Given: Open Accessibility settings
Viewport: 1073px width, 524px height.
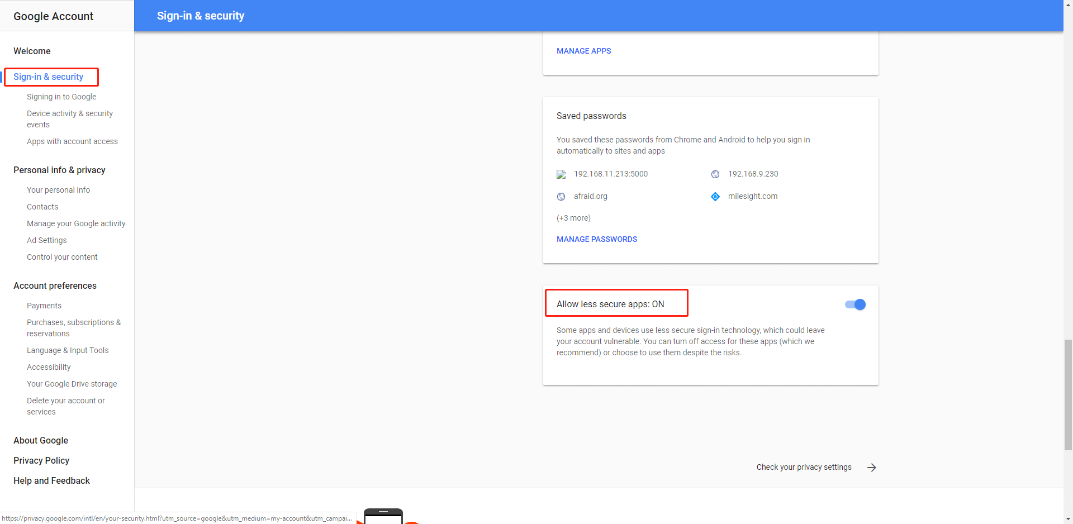Looking at the screenshot, I should click(49, 367).
